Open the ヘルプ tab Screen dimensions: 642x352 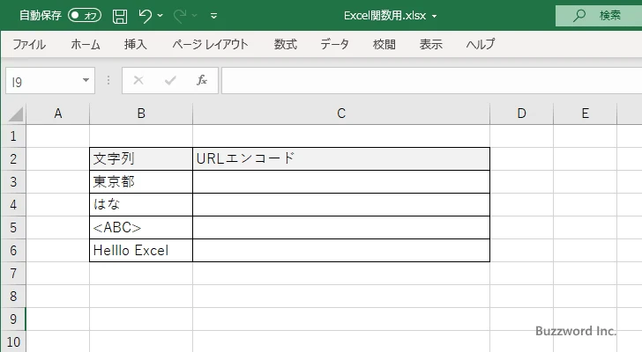point(481,44)
